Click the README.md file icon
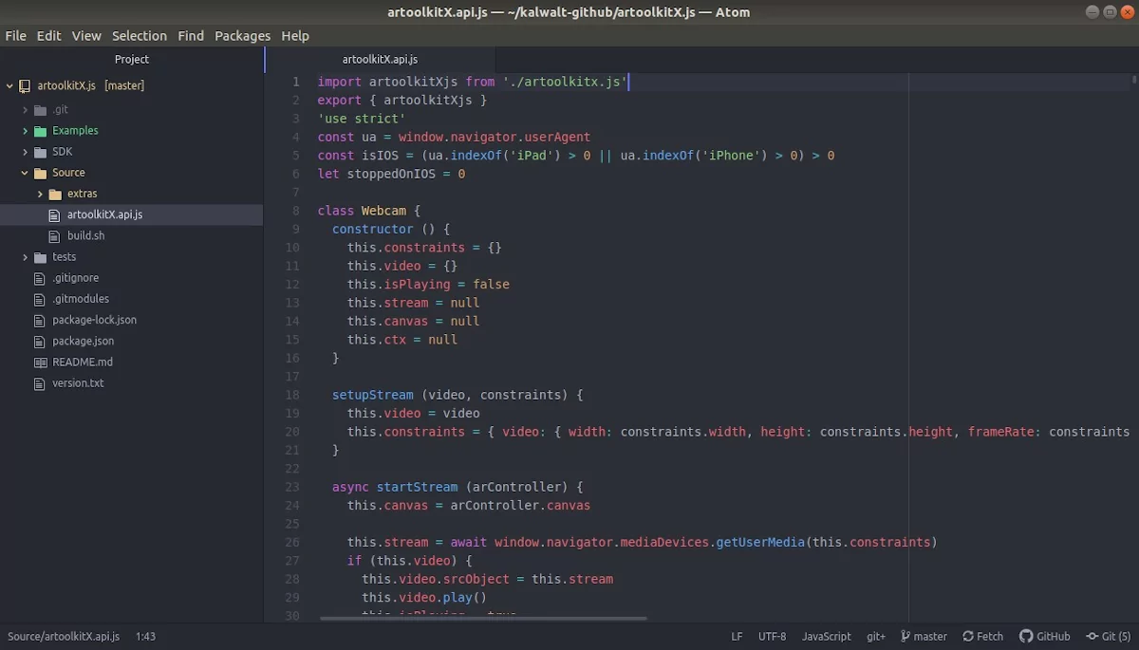Image resolution: width=1139 pixels, height=650 pixels. pyautogui.click(x=40, y=362)
